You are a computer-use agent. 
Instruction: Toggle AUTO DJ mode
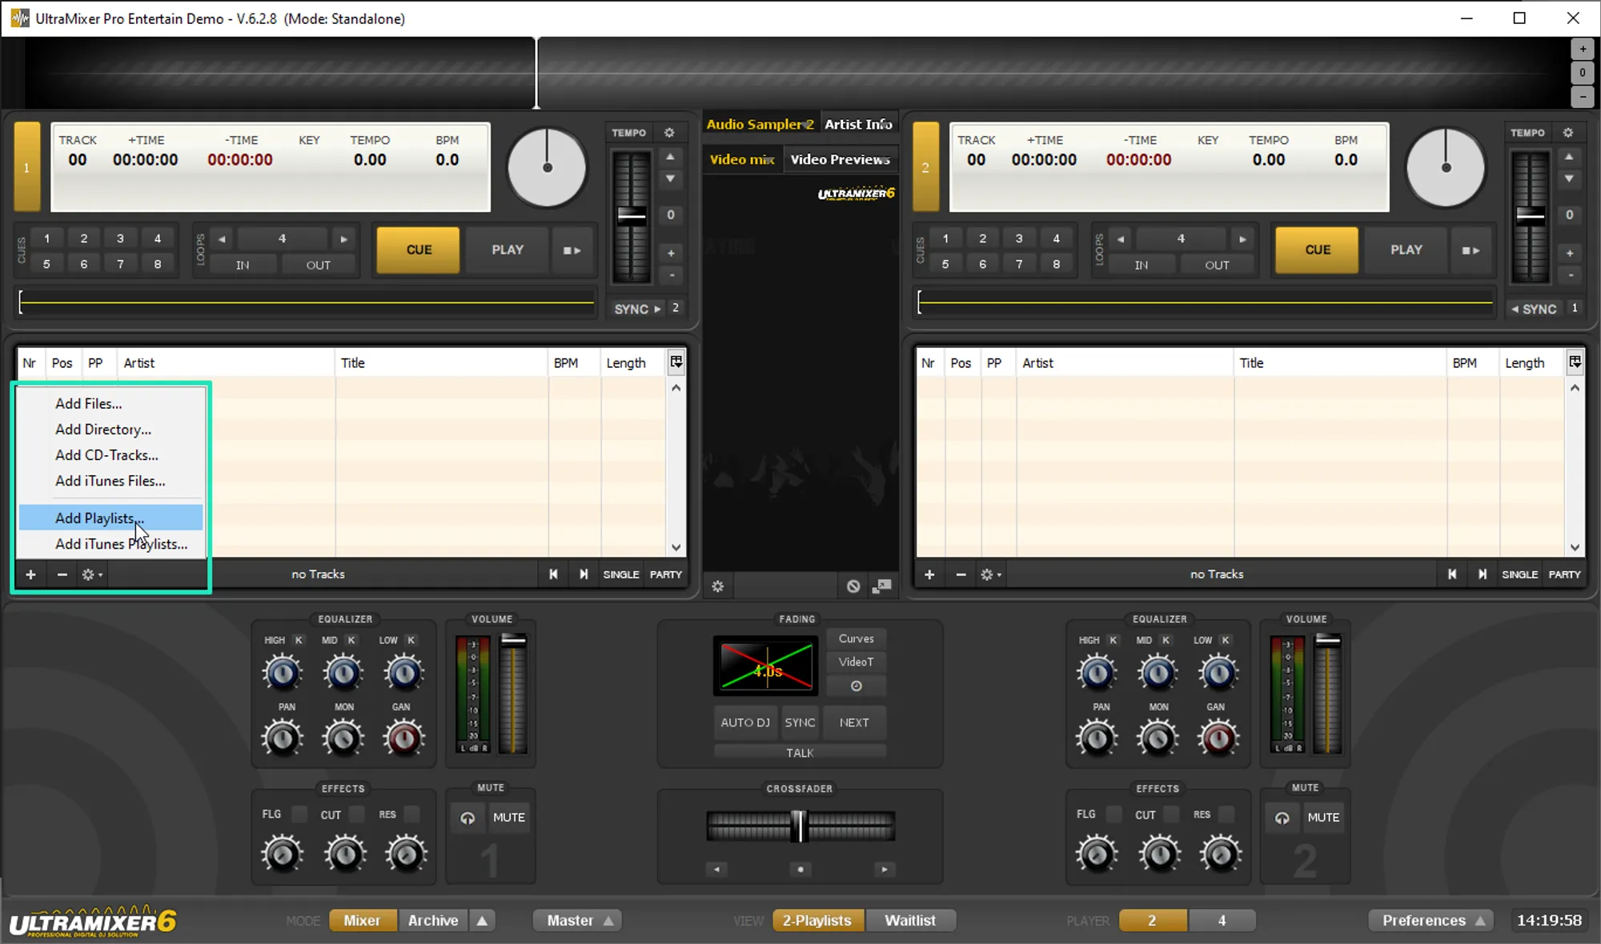(744, 722)
